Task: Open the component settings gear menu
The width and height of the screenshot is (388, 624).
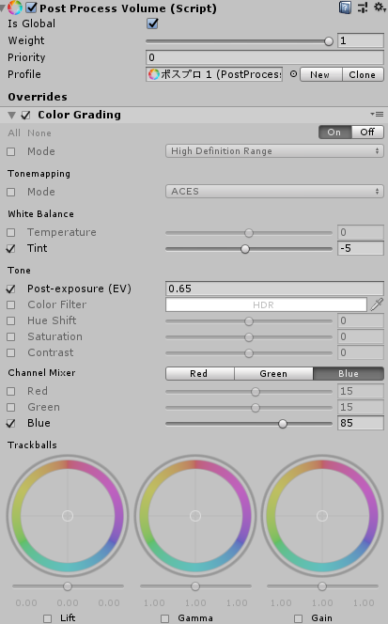Action: tap(380, 8)
